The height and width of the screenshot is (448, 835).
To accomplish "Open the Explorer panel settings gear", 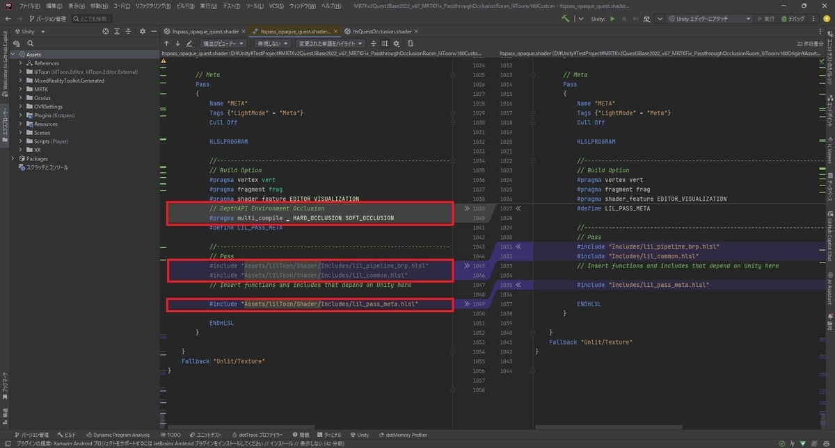I will point(142,31).
